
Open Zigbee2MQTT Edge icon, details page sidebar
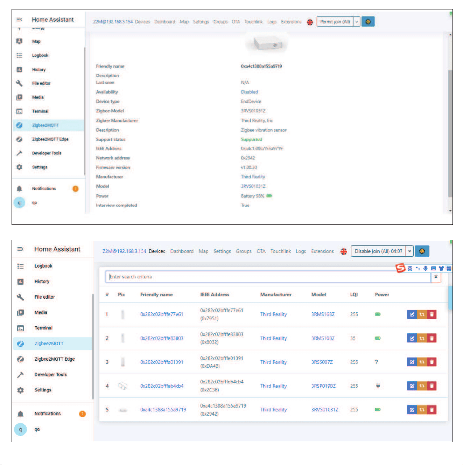[19, 139]
